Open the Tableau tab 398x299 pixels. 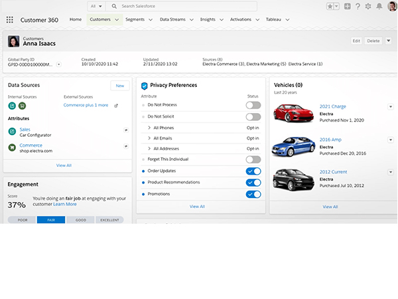[273, 19]
